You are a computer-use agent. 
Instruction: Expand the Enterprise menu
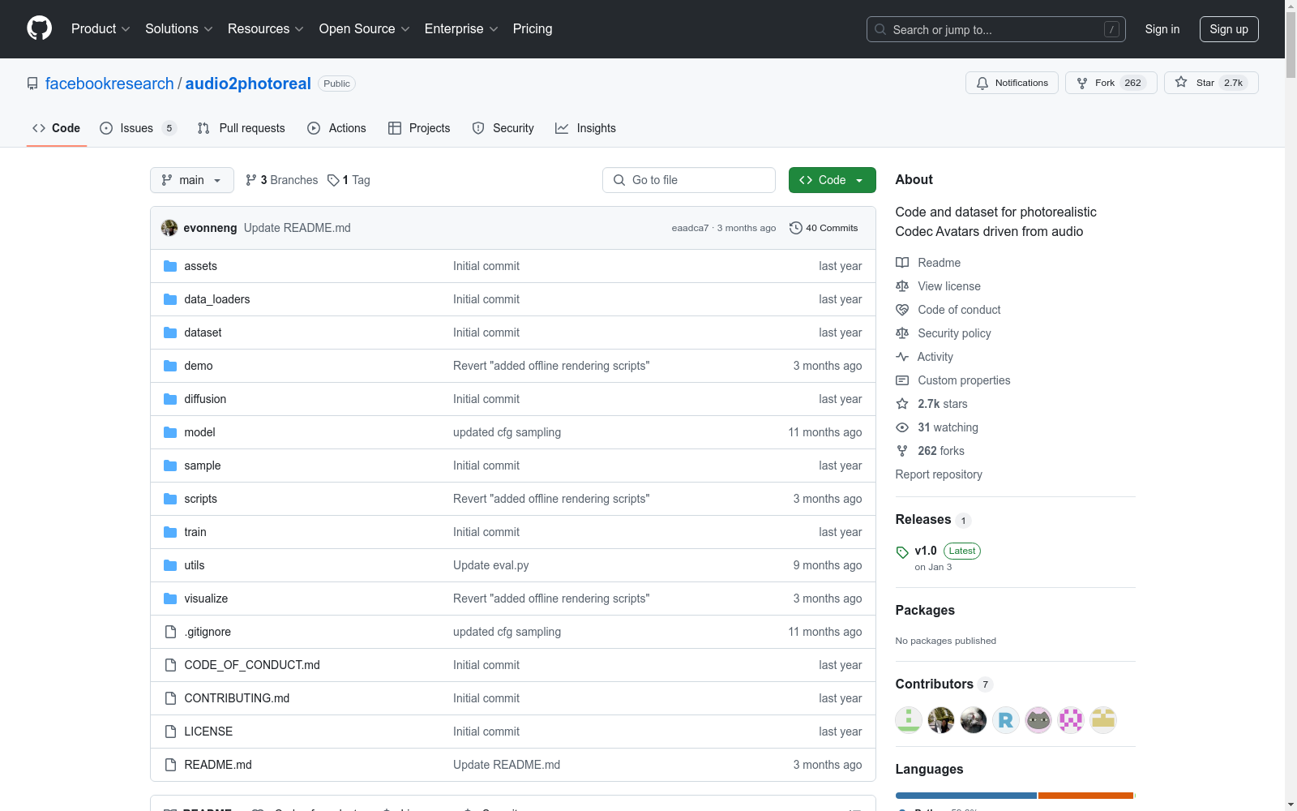click(461, 28)
